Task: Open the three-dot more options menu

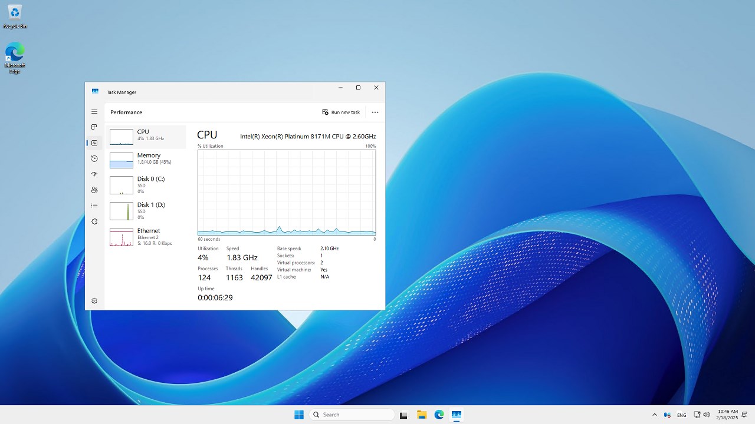Action: tap(375, 112)
